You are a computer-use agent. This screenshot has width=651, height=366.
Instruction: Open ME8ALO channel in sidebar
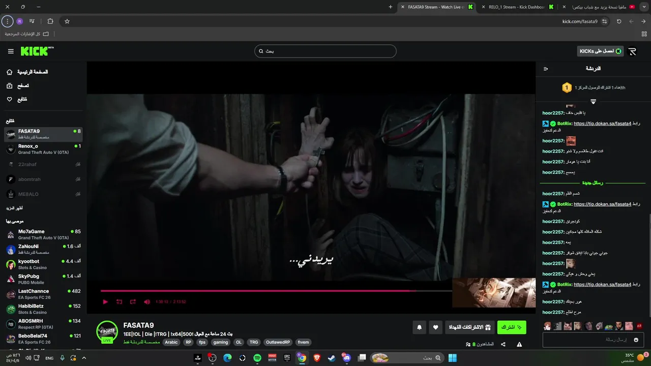pos(43,194)
